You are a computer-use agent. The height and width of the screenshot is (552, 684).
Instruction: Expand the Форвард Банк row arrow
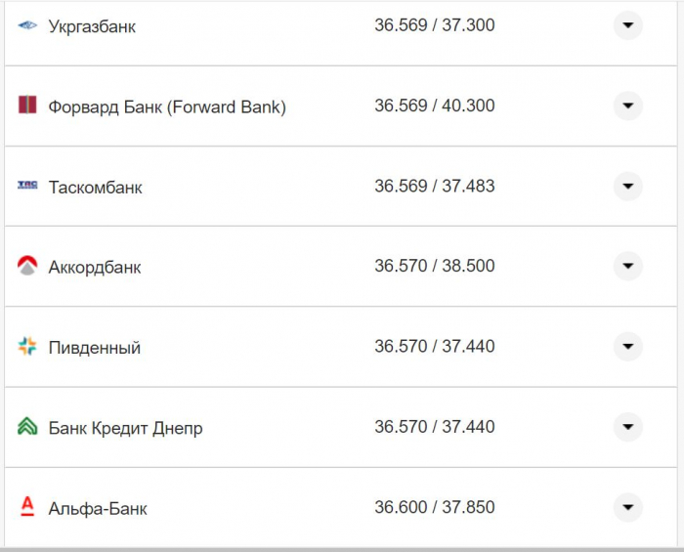point(627,106)
